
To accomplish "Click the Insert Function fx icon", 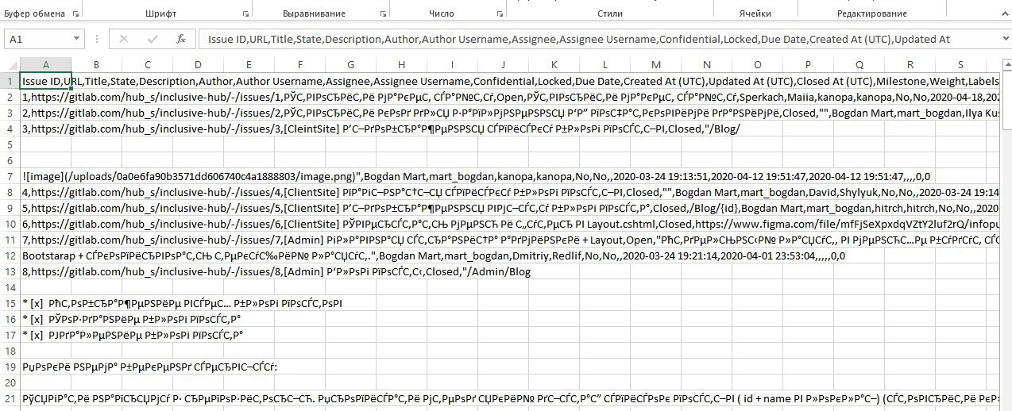I will (181, 39).
